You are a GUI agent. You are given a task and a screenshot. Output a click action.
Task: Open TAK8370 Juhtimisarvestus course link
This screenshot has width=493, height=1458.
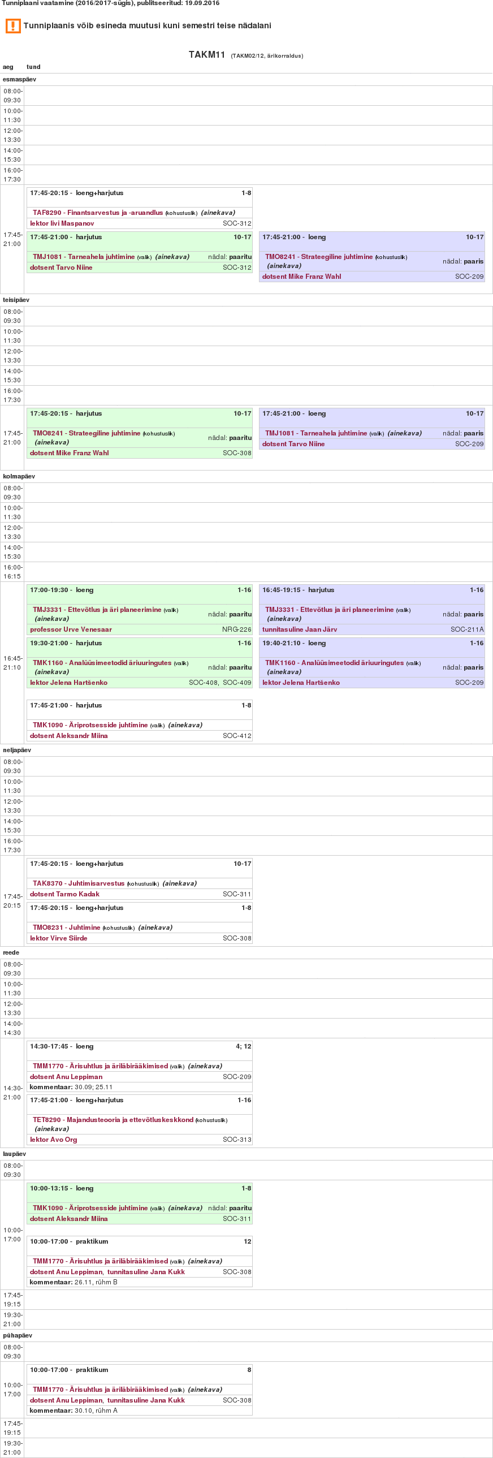point(78,883)
